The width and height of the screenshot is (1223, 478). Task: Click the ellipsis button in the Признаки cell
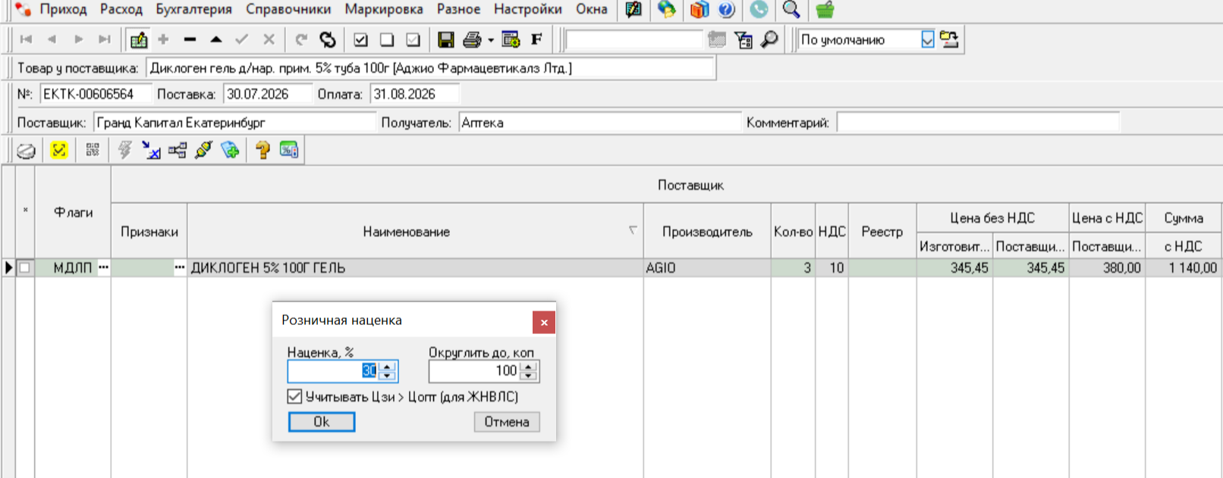180,267
